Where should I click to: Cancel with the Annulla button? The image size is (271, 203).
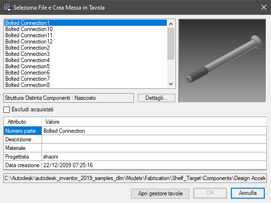tap(248, 193)
